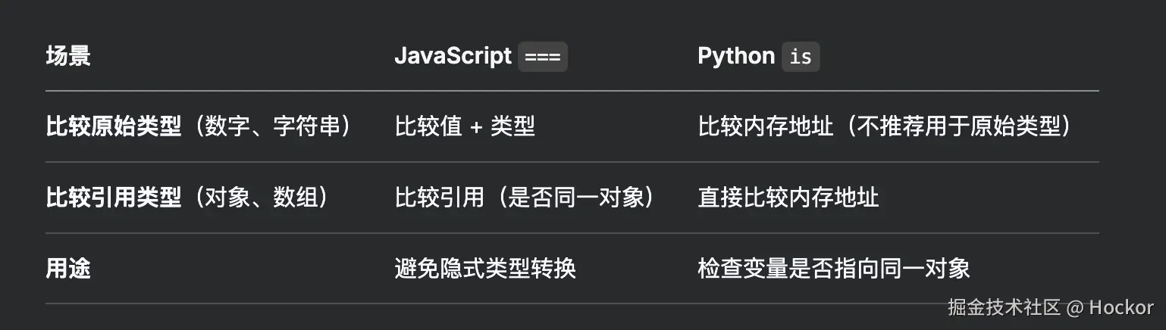Click the bold 比较引用类型 text
Viewport: 1166px width, 330px height.
click(114, 198)
